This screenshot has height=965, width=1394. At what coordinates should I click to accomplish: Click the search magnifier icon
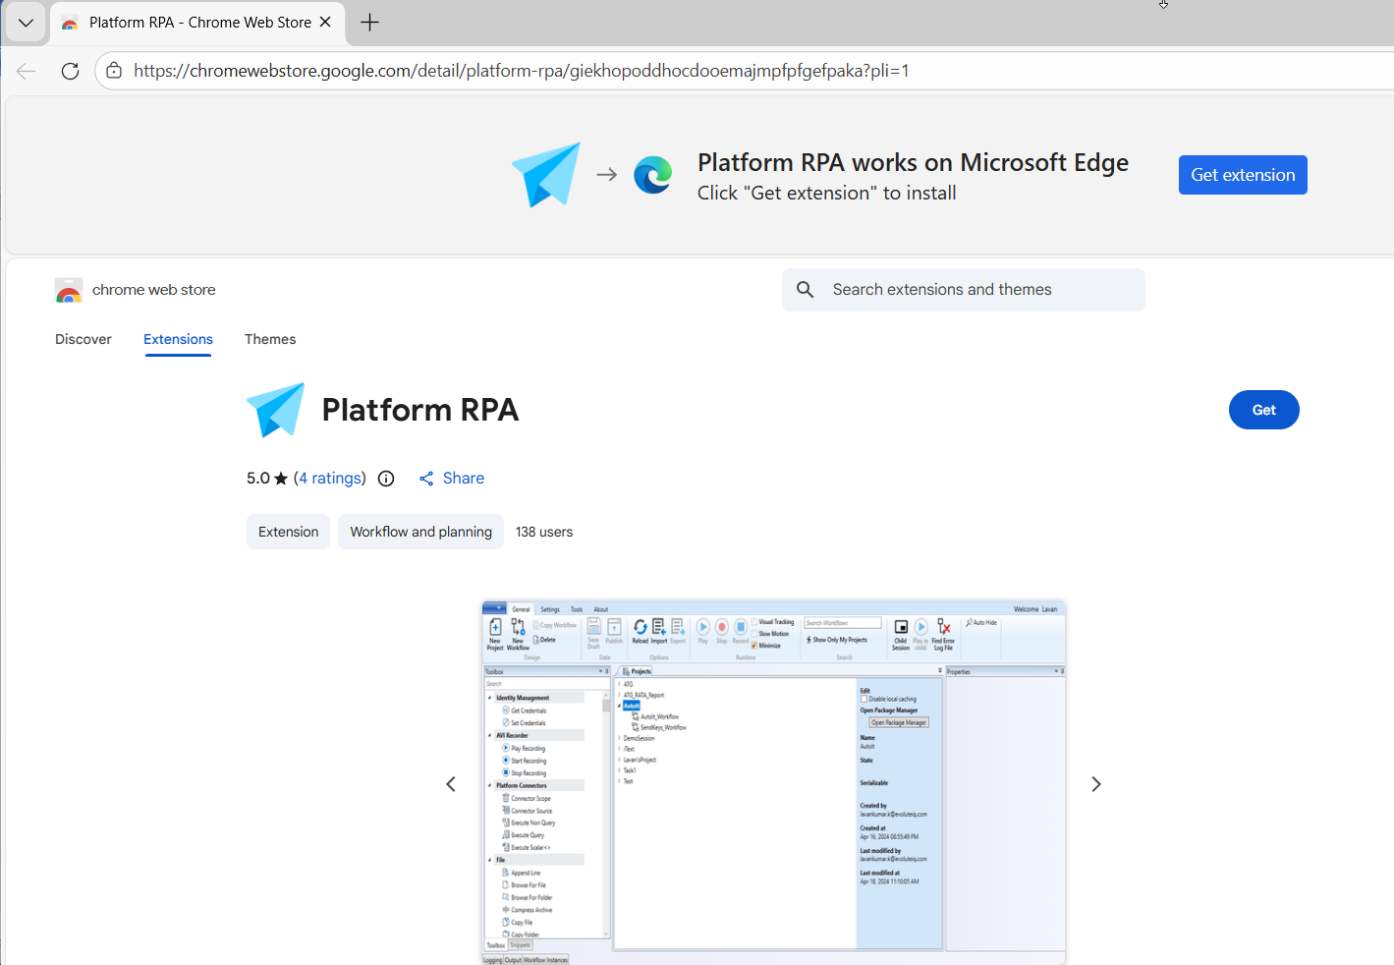(x=806, y=290)
